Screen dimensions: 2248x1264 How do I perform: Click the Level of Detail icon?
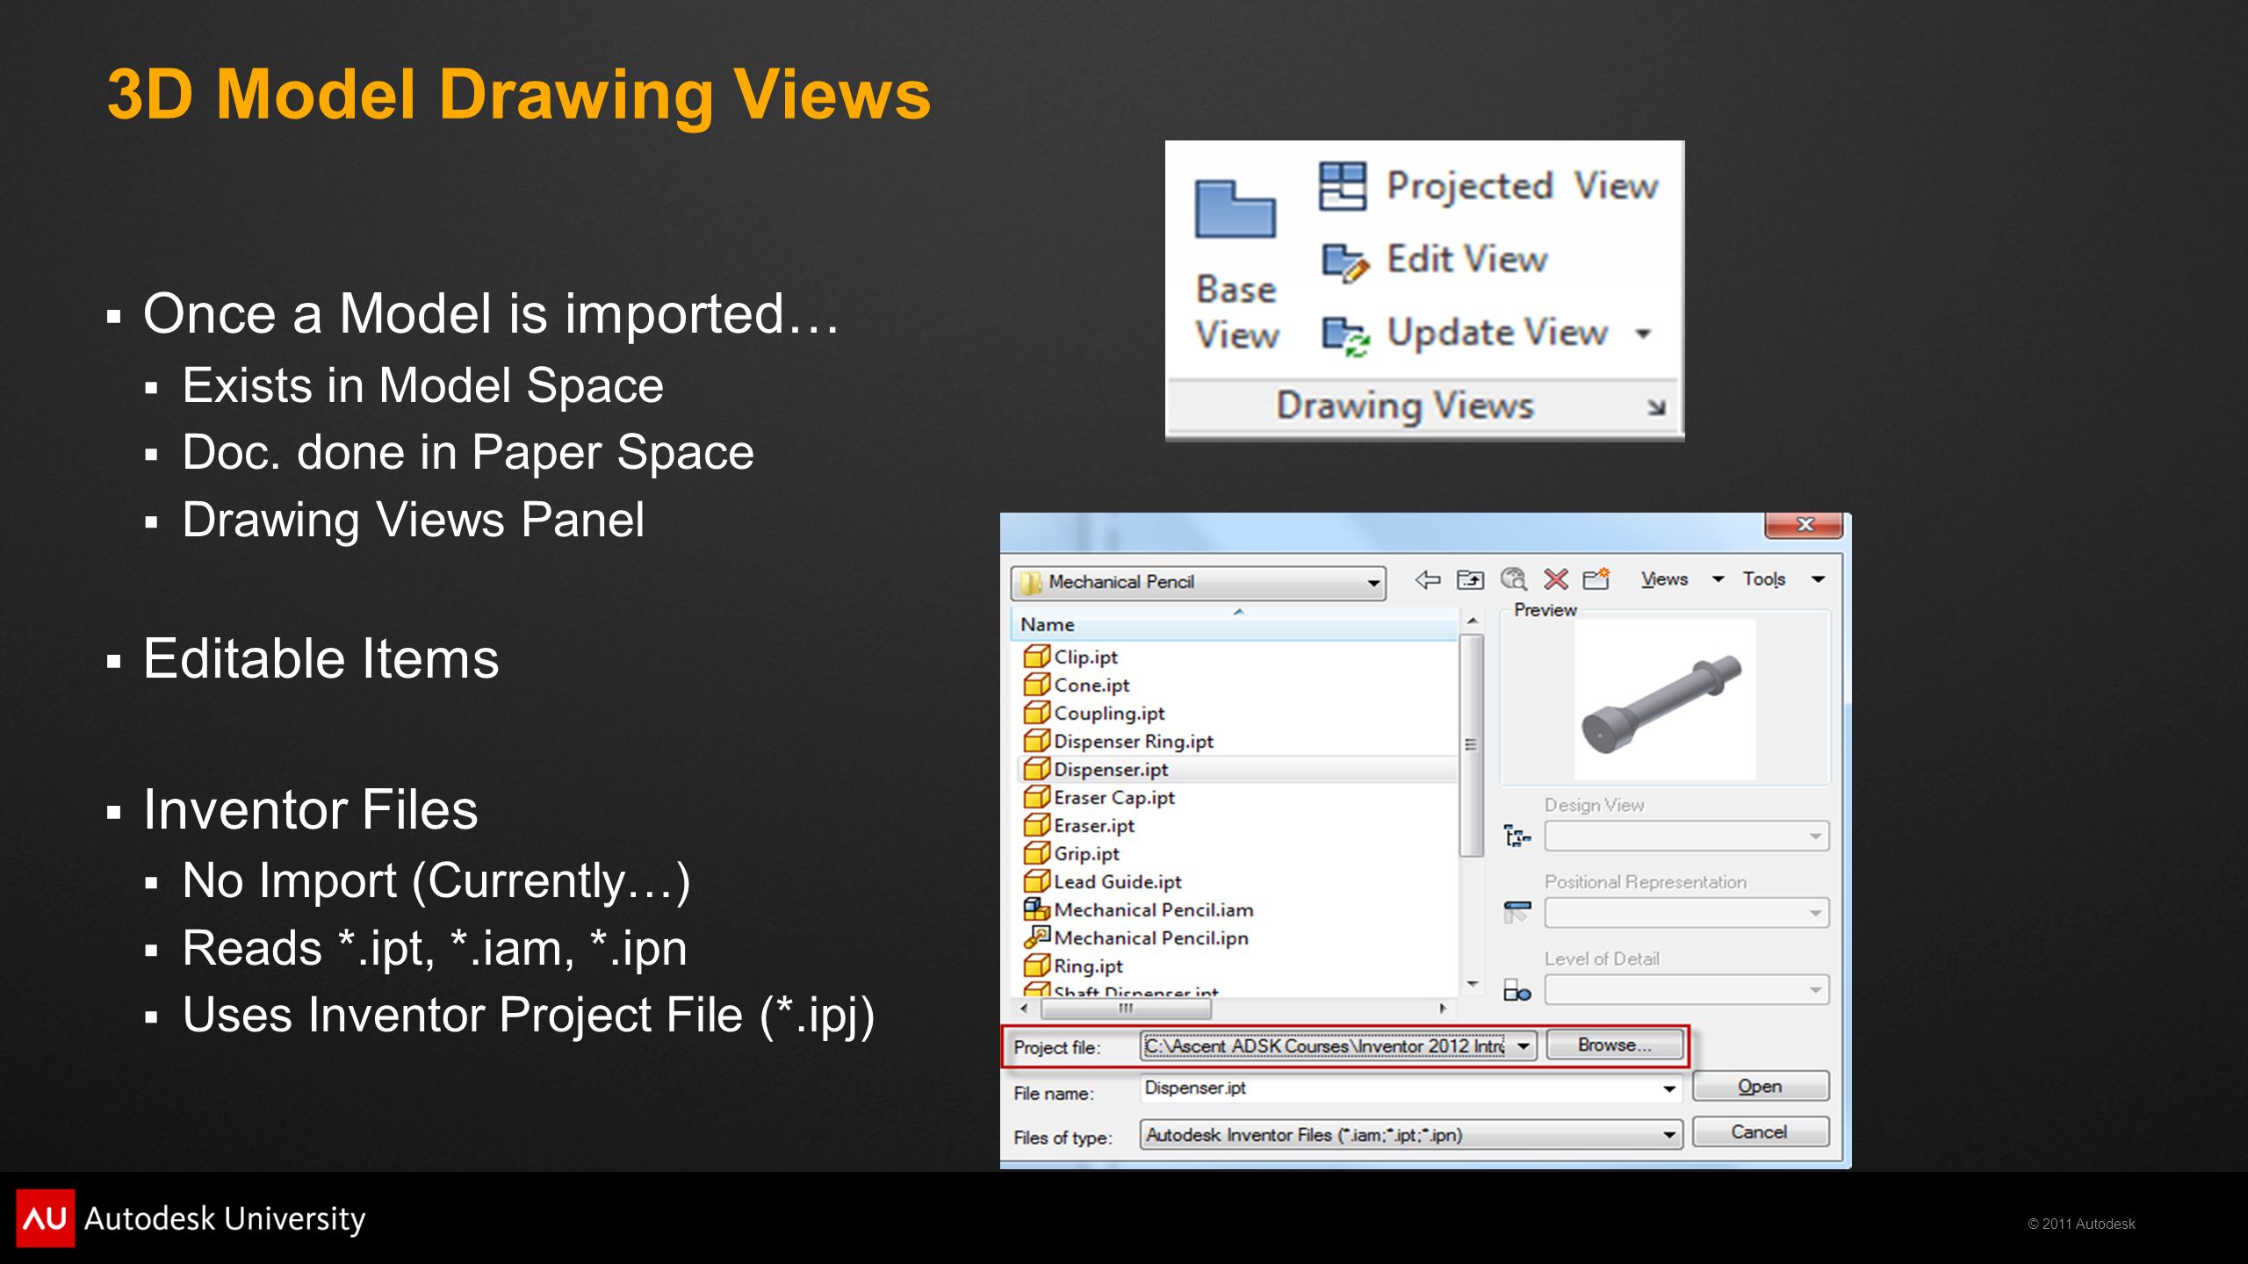tap(1517, 991)
